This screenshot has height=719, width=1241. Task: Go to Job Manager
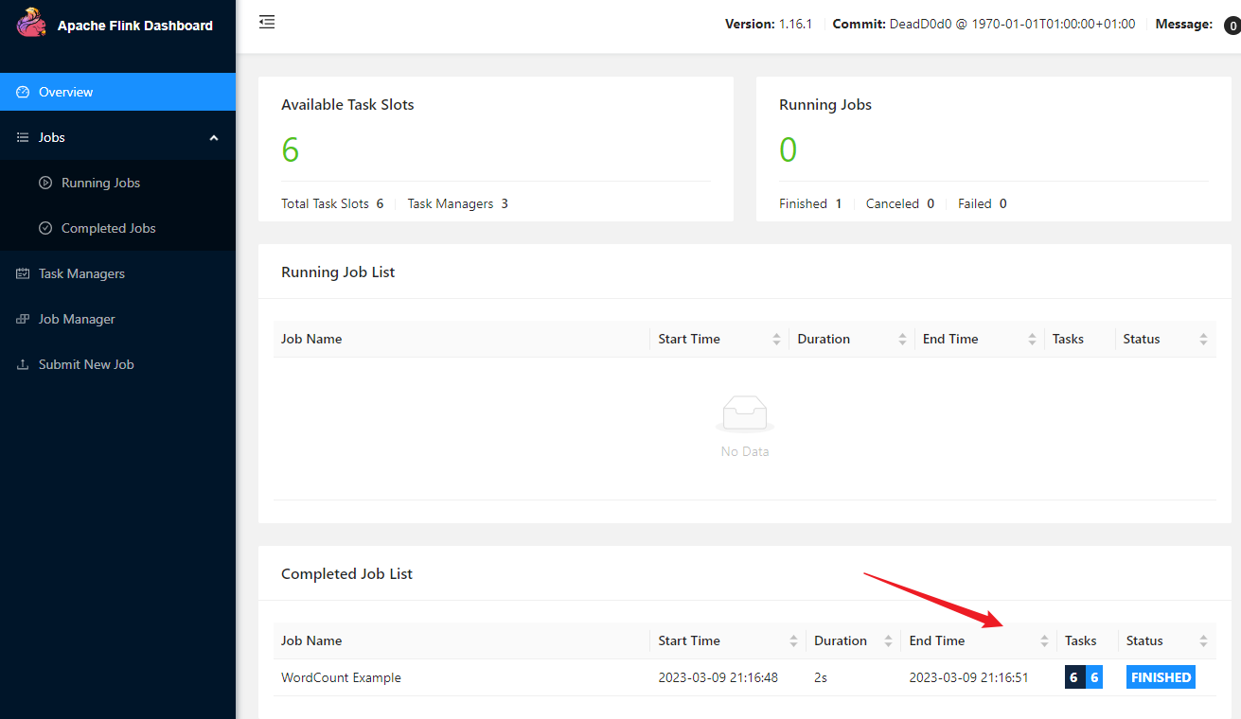pos(117,319)
